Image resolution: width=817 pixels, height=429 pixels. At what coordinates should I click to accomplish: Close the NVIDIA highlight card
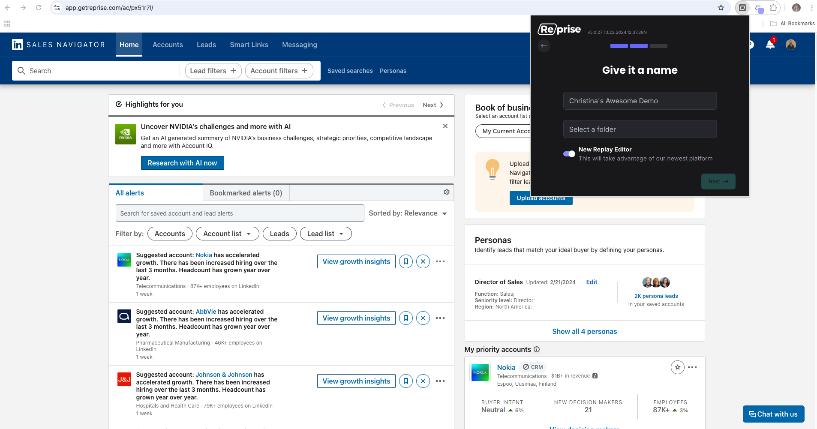[445, 126]
